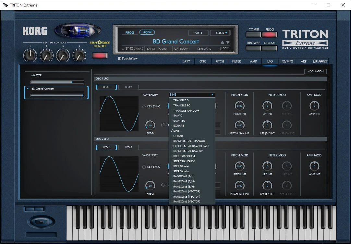The width and height of the screenshot is (351, 244).
Task: Click OSC 1 LPF JS-Y INT knob
Action: [x=267, y=125]
